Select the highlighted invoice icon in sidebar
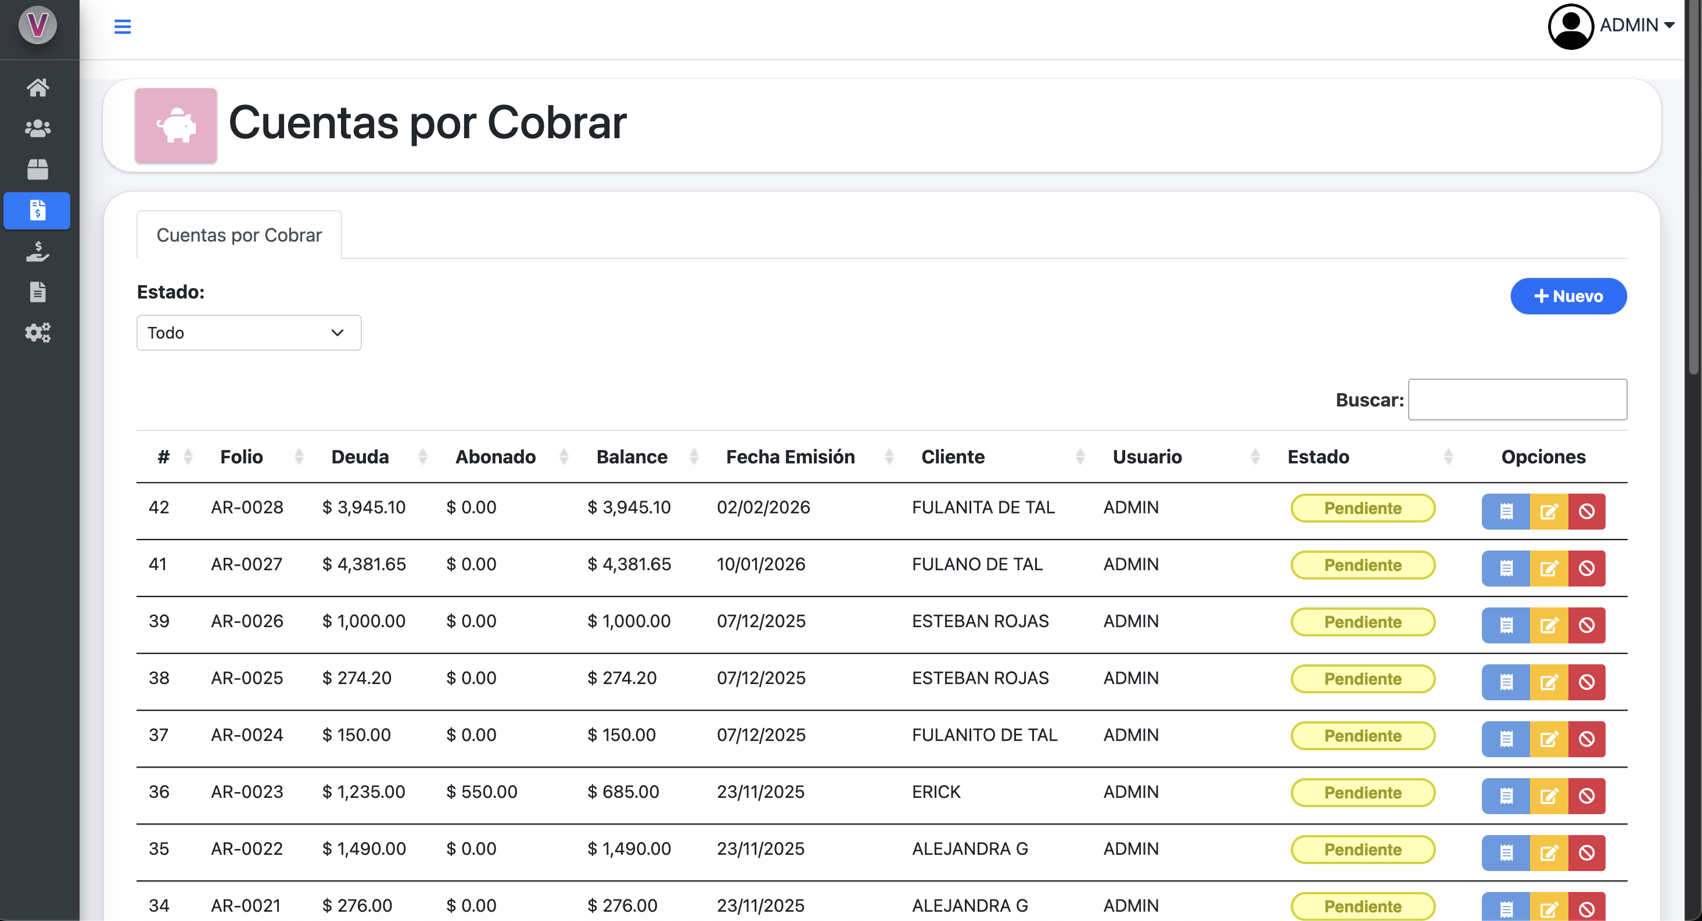 click(x=38, y=211)
